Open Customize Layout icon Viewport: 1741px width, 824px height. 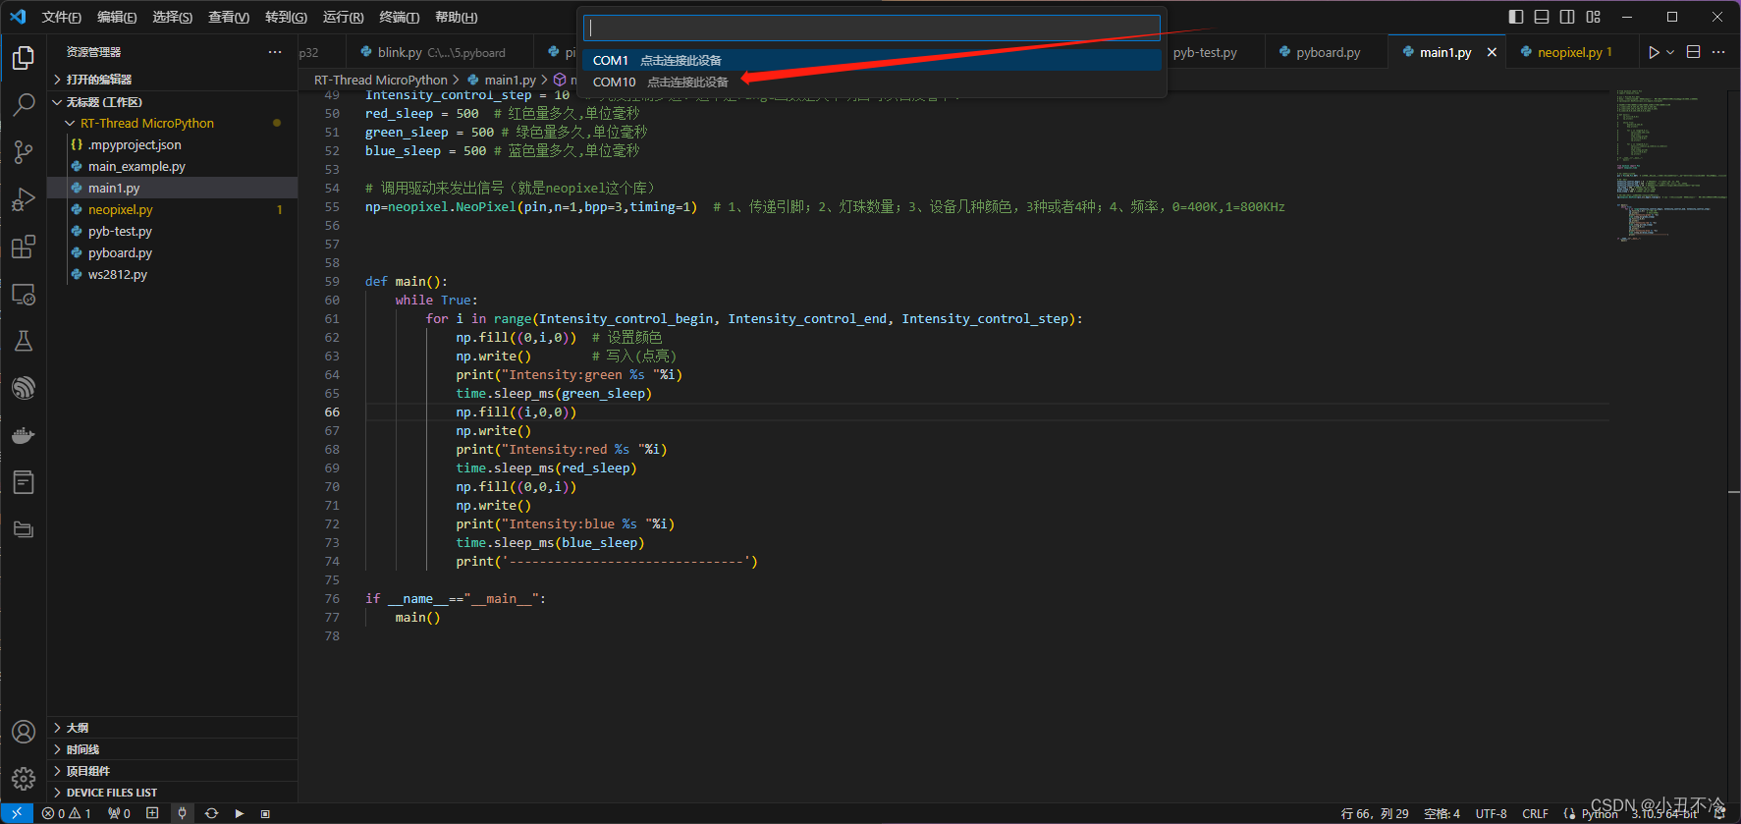[x=1593, y=17]
